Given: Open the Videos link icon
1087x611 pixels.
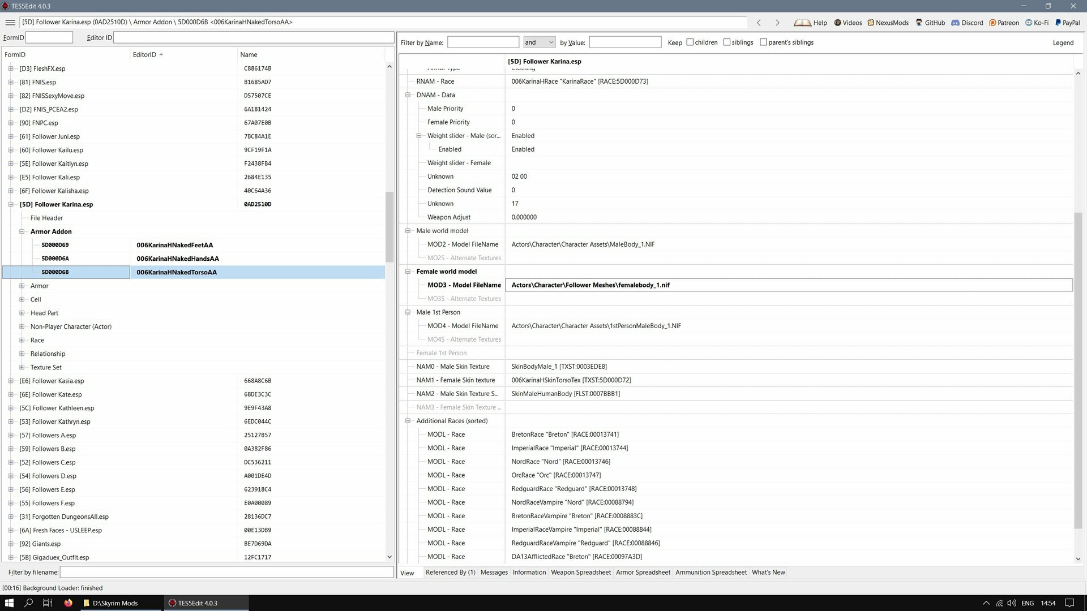Looking at the screenshot, I should click(838, 23).
